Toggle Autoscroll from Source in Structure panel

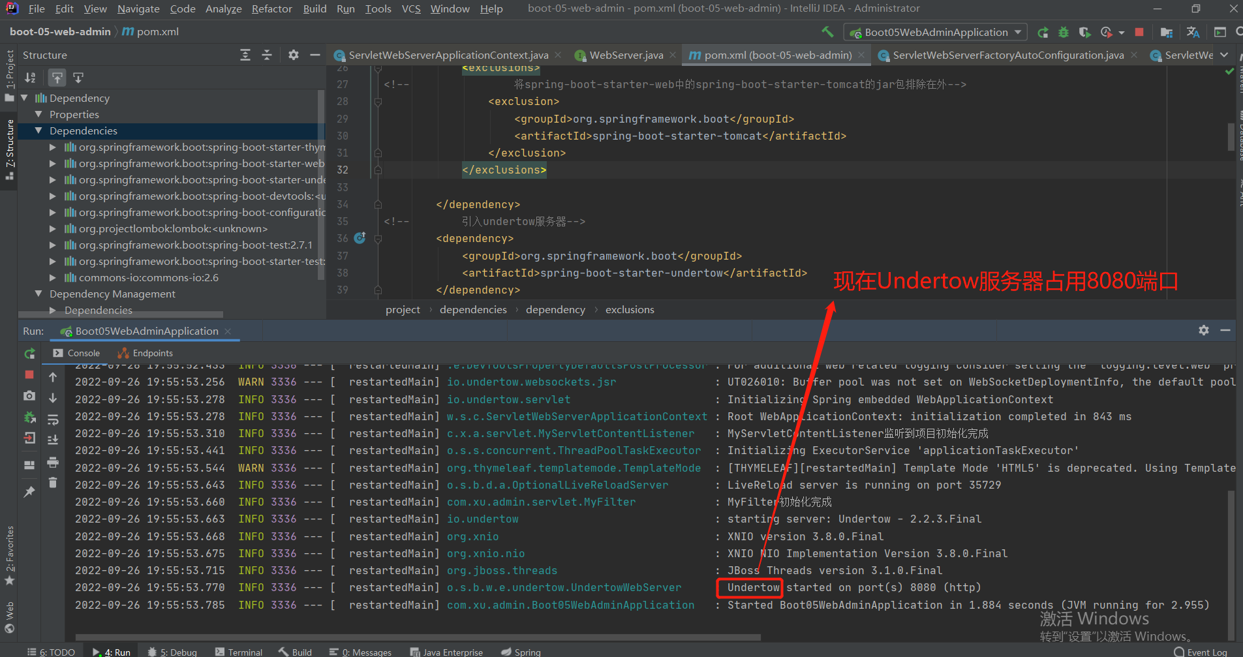pyautogui.click(x=78, y=78)
